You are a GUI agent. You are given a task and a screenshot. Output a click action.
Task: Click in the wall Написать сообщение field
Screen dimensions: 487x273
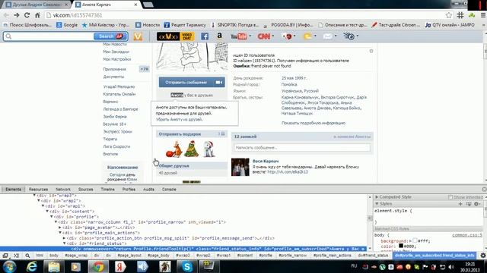coord(302,148)
